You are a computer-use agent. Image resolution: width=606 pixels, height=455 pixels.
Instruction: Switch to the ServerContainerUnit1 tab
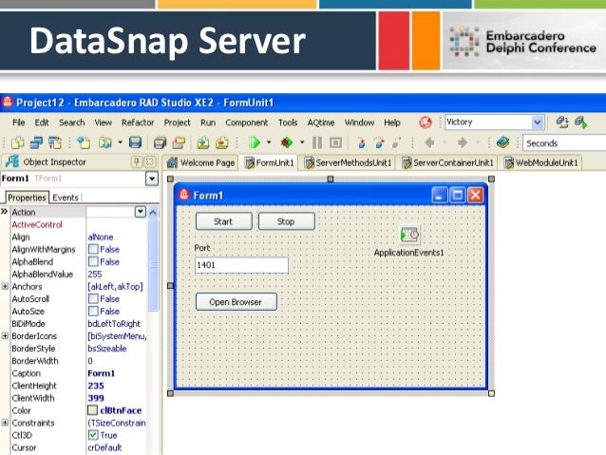click(448, 162)
